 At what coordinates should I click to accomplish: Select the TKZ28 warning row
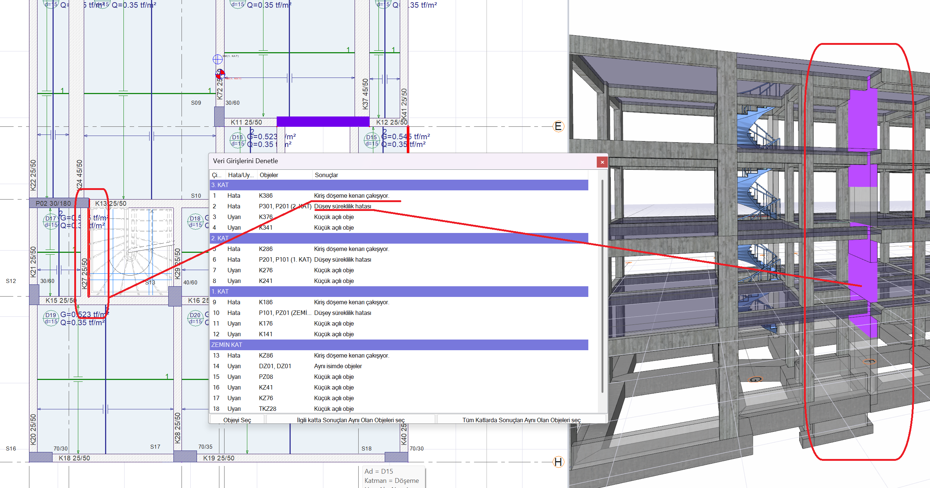[x=399, y=409]
